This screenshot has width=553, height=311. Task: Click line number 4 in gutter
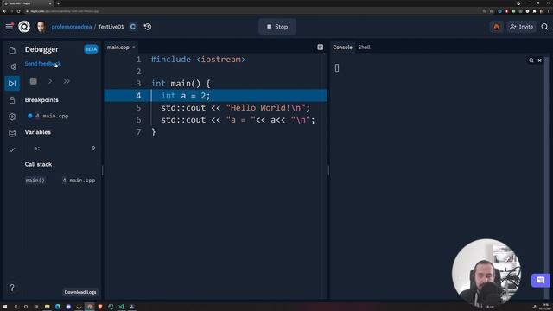tap(138, 96)
